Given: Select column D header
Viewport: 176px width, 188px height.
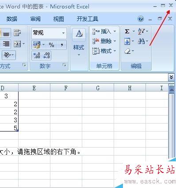Looking at the screenshot, I should tap(9, 88).
